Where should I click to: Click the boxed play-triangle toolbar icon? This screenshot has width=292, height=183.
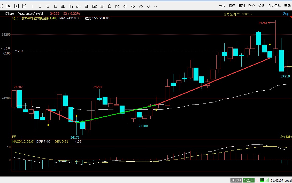17,6
